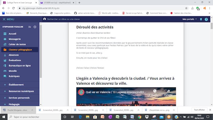Screen dimensions: 213x120
Task: Open the World café bookmark
Action: (109, 13)
